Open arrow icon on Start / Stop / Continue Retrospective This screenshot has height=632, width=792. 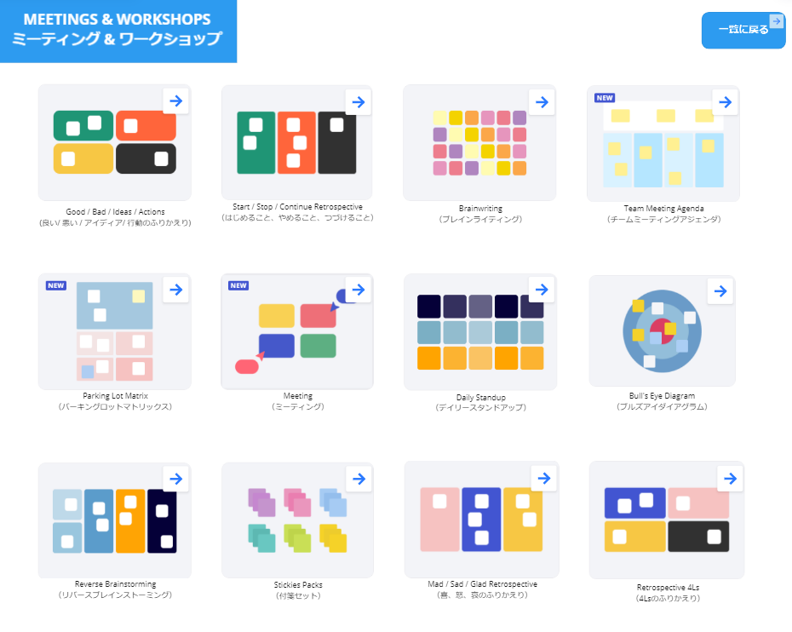[359, 102]
